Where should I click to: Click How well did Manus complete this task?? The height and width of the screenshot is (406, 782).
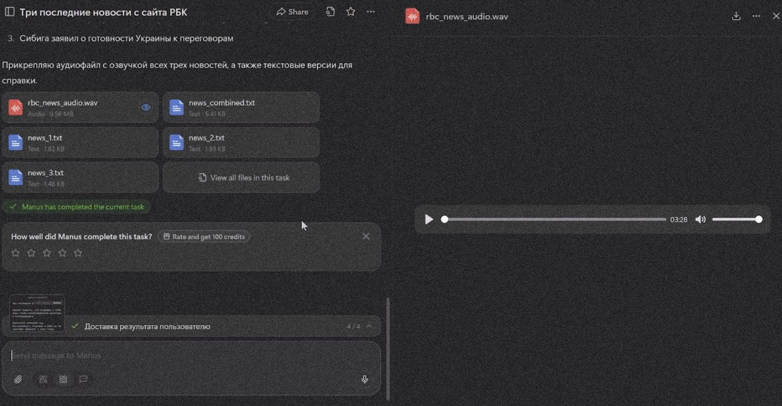(81, 237)
